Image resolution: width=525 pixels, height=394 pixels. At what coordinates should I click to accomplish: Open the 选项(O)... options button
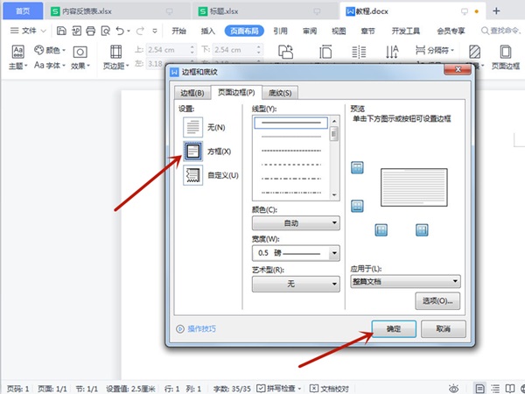(437, 300)
